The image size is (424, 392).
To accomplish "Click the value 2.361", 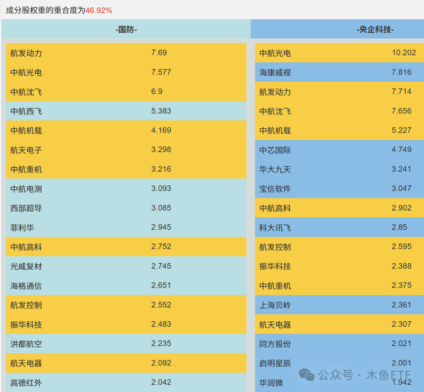I will click(402, 305).
